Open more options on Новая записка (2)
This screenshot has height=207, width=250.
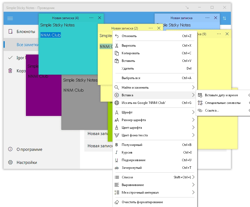(150, 28)
